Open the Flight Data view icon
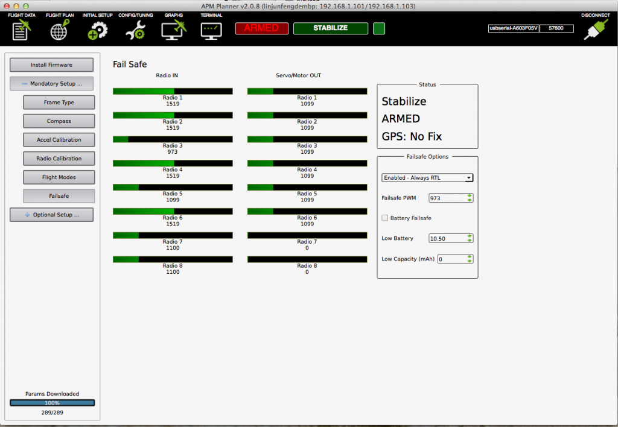This screenshot has width=618, height=427. pos(21,30)
